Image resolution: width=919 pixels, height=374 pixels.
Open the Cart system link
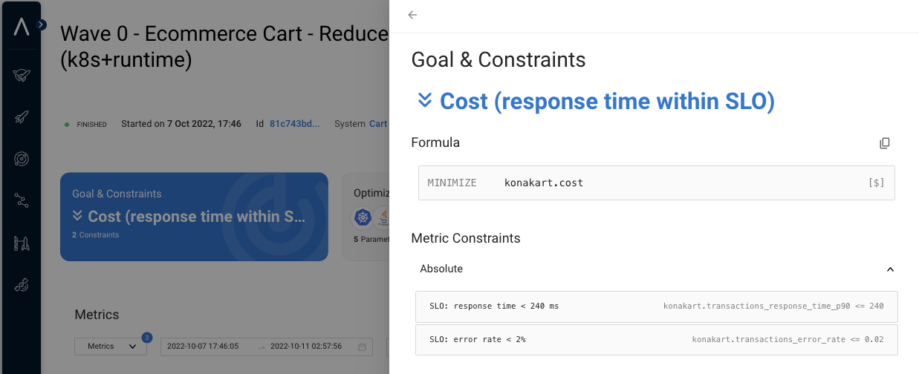[378, 124]
